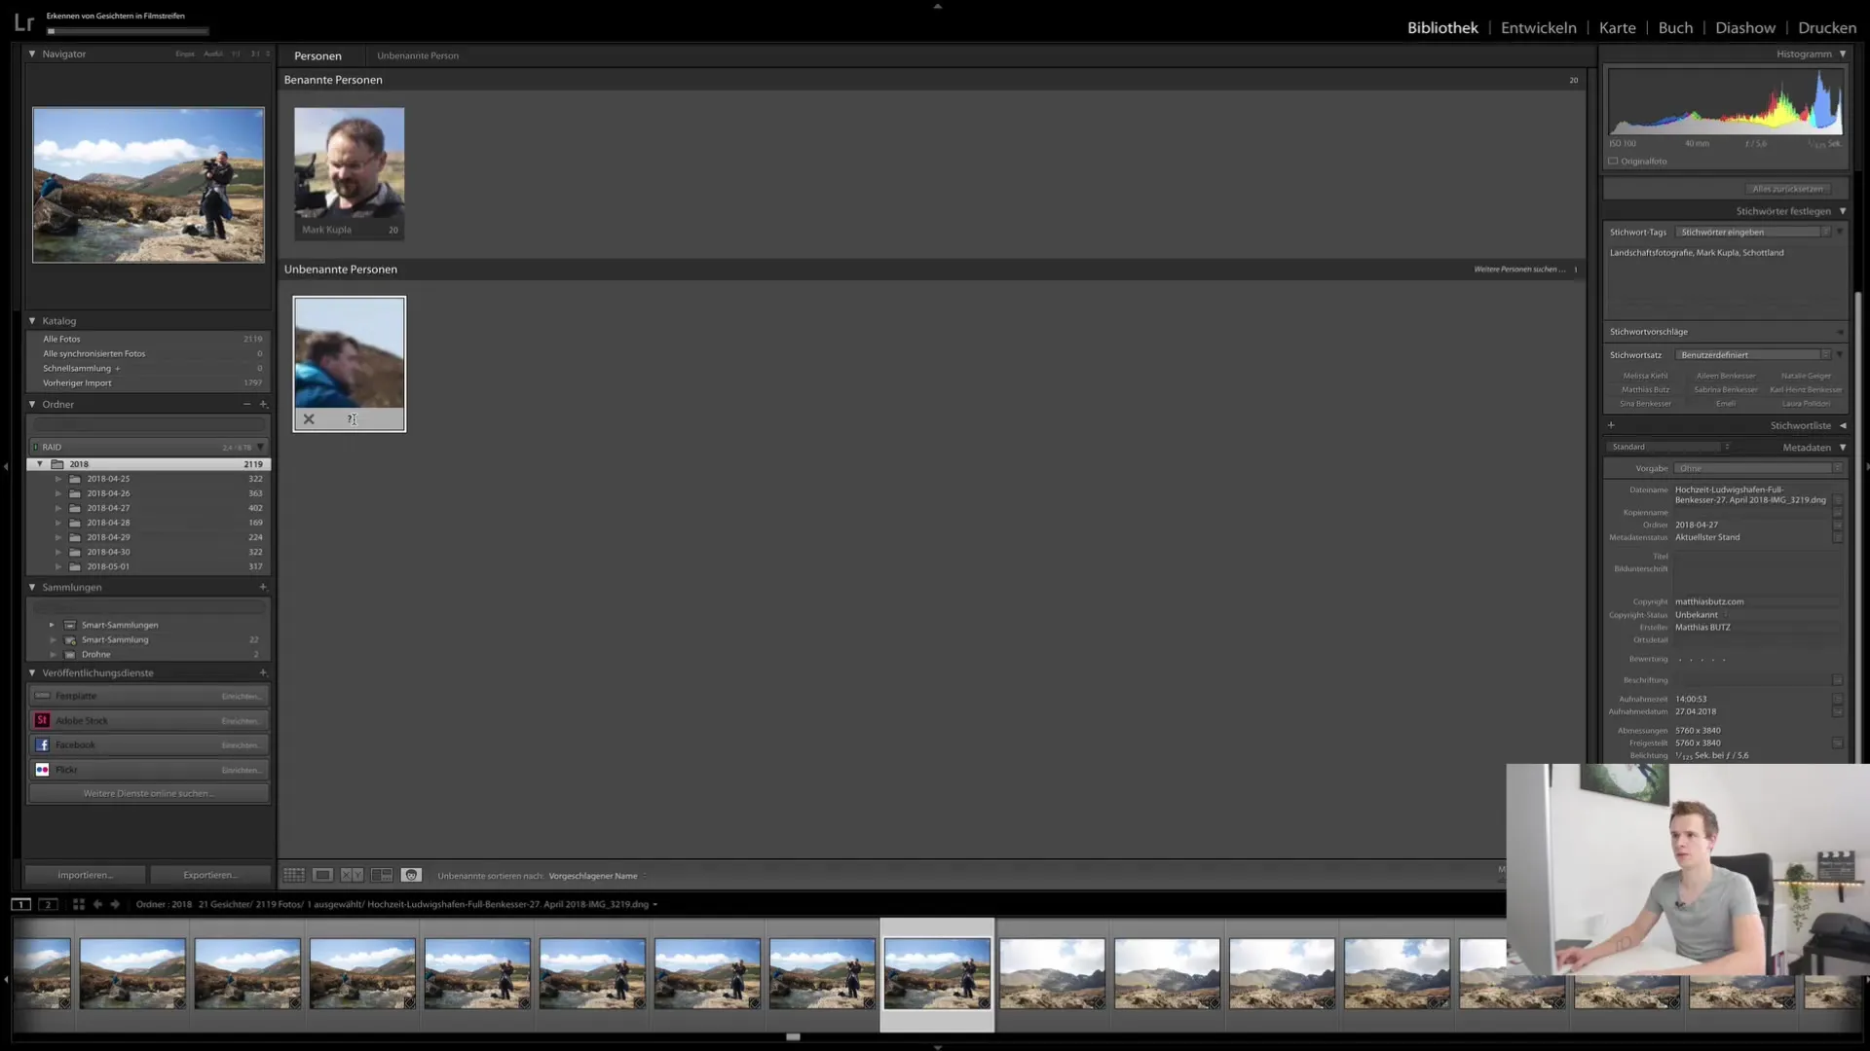Open second window button 2
1870x1051 pixels.
[48, 904]
